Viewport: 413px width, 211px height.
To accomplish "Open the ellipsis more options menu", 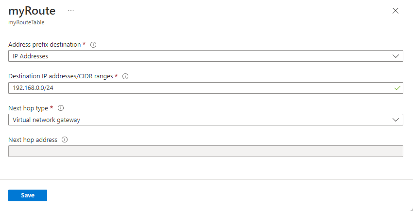I will [x=71, y=11].
